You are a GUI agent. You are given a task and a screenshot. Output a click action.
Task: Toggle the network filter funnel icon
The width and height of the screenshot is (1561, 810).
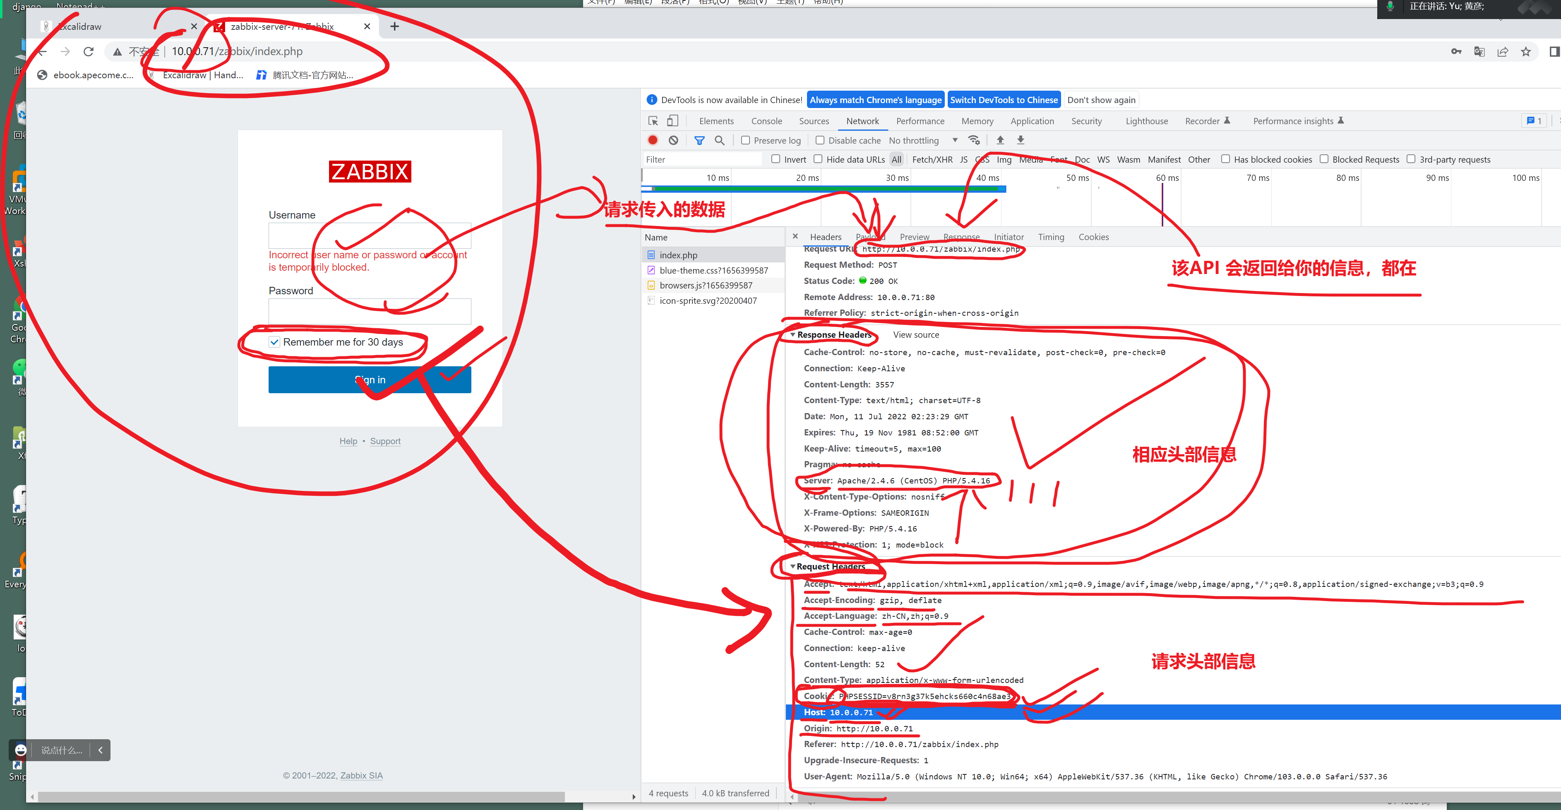click(x=699, y=140)
